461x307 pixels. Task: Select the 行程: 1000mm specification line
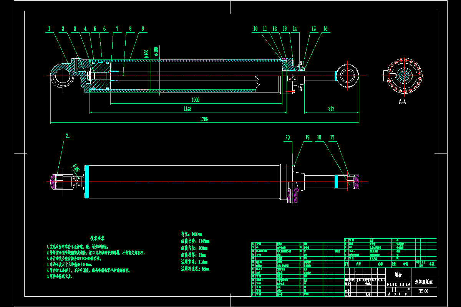[x=191, y=234]
